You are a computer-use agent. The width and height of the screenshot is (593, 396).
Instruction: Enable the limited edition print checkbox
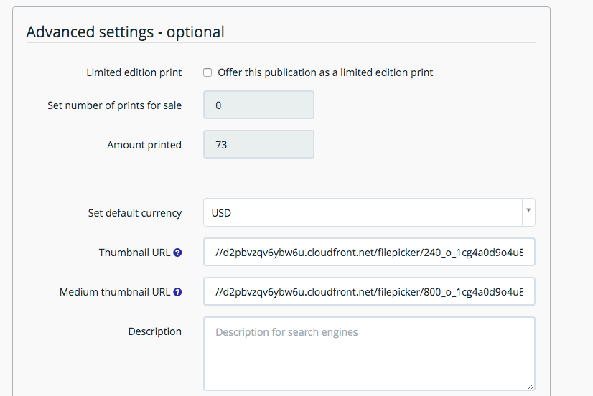coord(207,72)
